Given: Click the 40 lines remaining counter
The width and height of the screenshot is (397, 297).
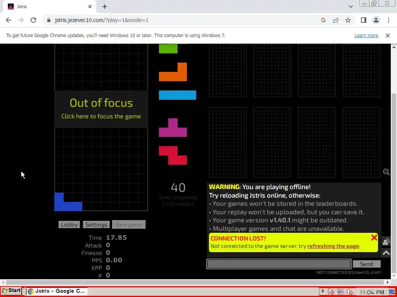Looking at the screenshot, I should point(178,188).
